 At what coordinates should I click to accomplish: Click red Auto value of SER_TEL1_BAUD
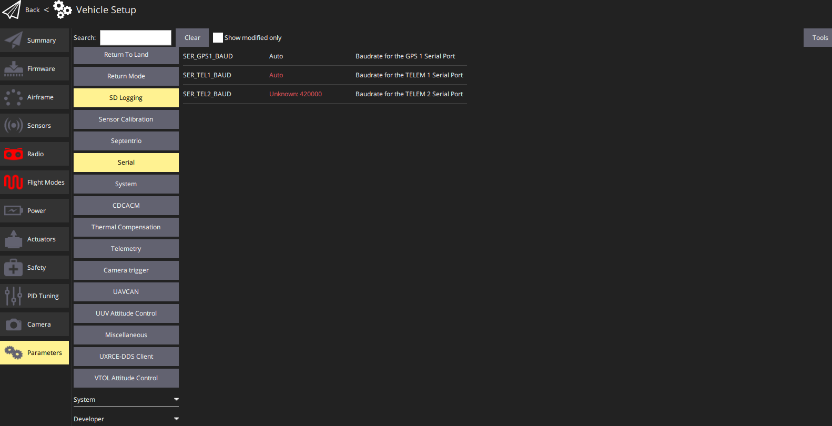pos(276,75)
